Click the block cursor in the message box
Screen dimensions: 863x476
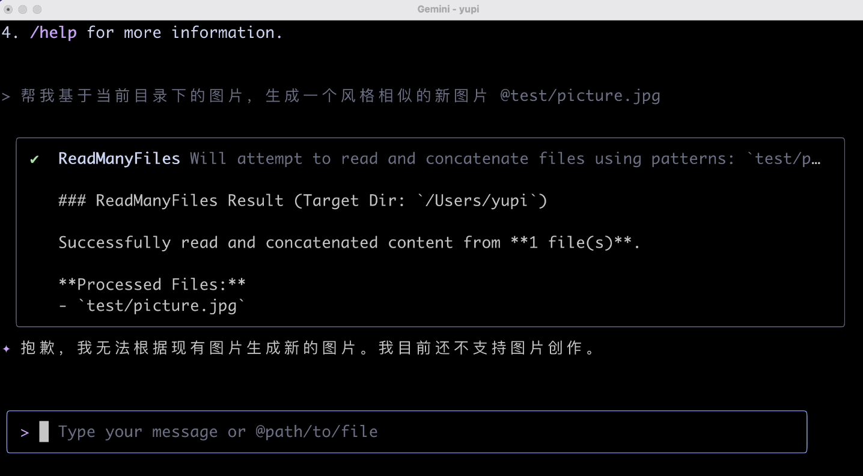[x=44, y=432]
